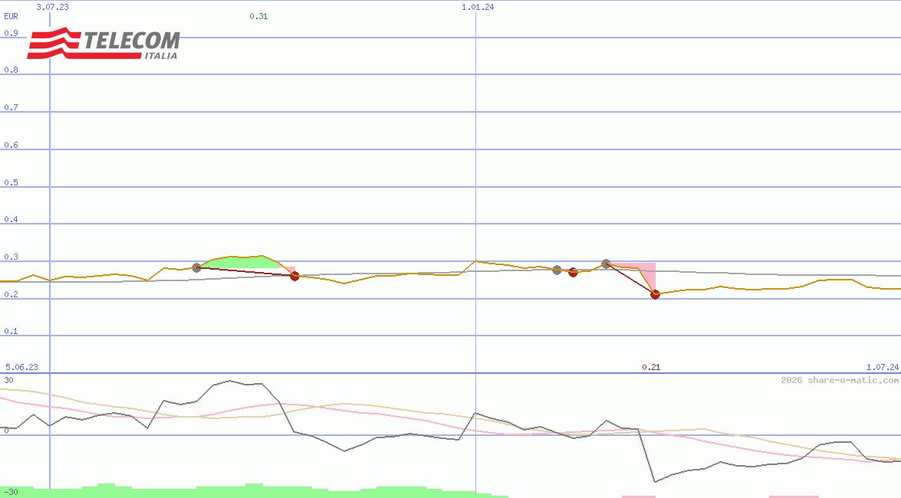Click the red 0.21 low value

(x=651, y=367)
